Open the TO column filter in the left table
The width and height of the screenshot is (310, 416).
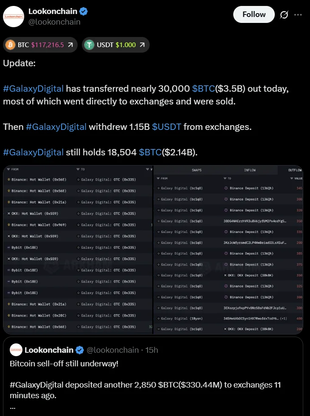tap(80, 169)
